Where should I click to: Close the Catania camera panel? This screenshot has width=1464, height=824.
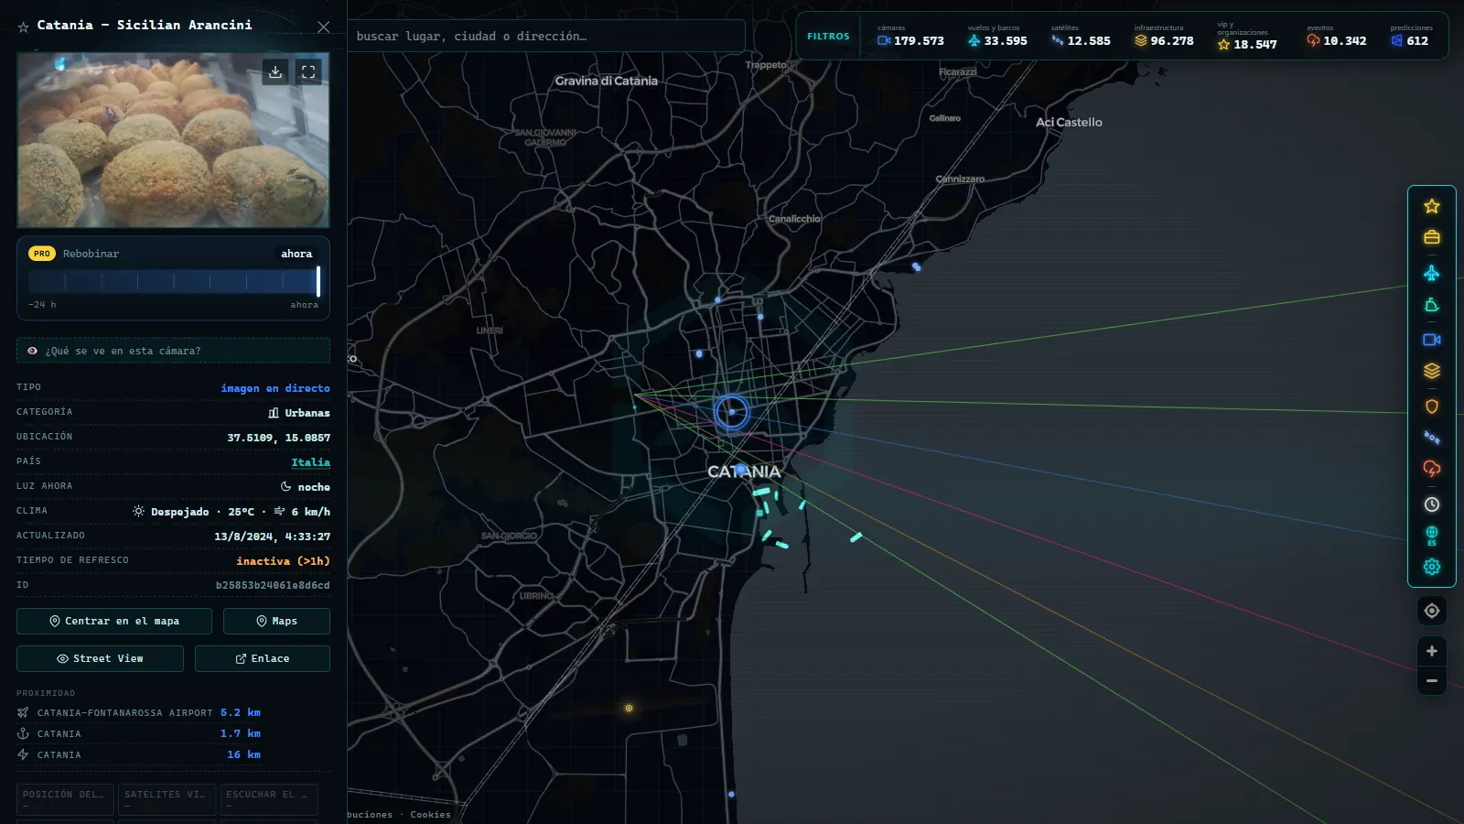323,27
